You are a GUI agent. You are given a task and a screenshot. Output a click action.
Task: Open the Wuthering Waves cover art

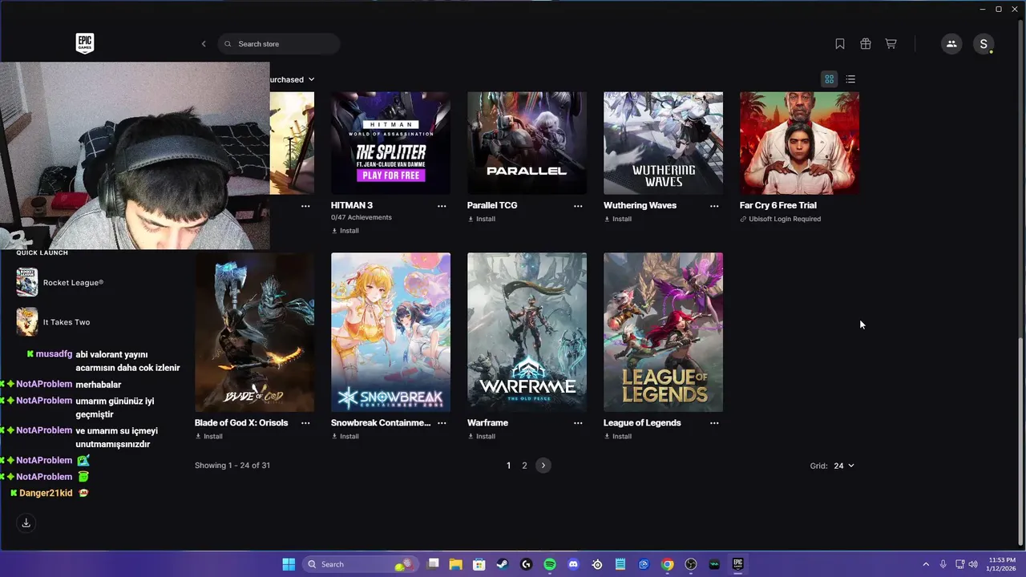pos(663,143)
